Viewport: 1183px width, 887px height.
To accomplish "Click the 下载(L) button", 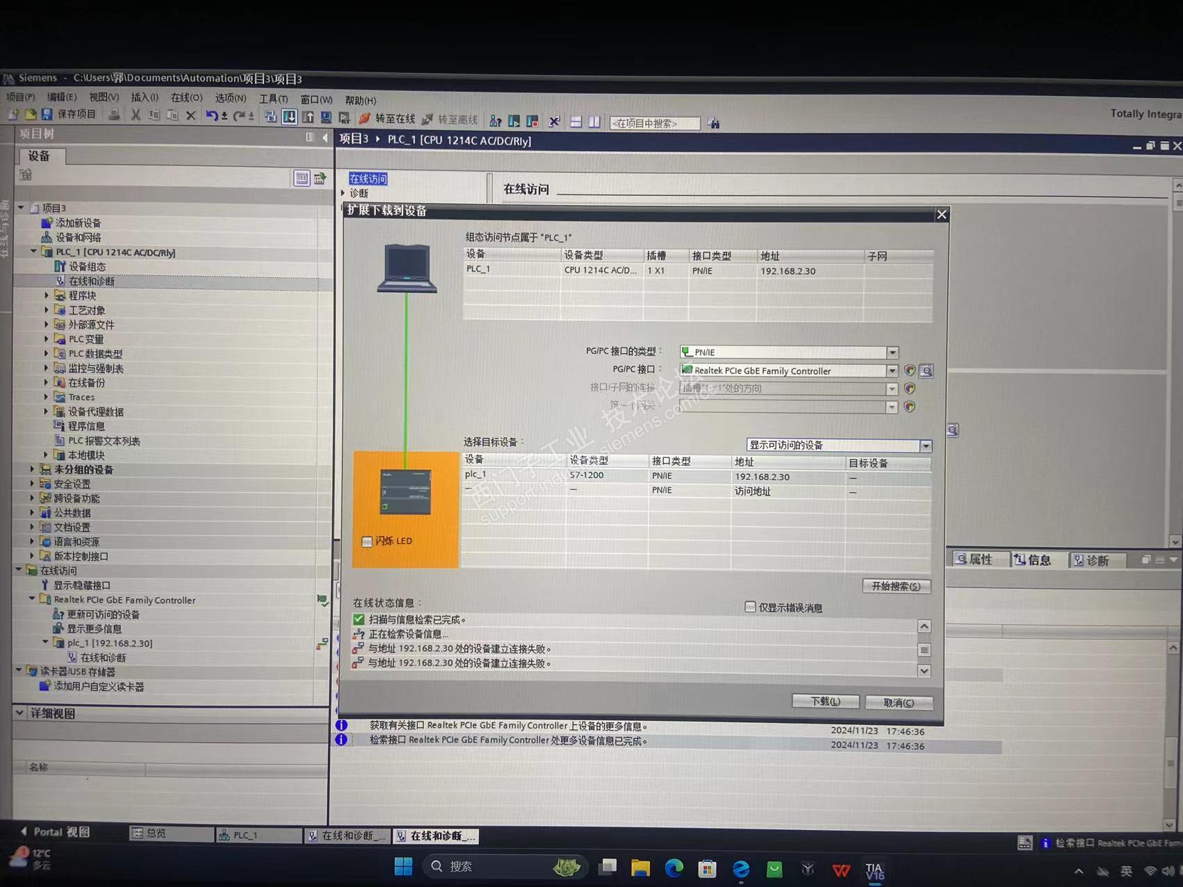I will (825, 701).
